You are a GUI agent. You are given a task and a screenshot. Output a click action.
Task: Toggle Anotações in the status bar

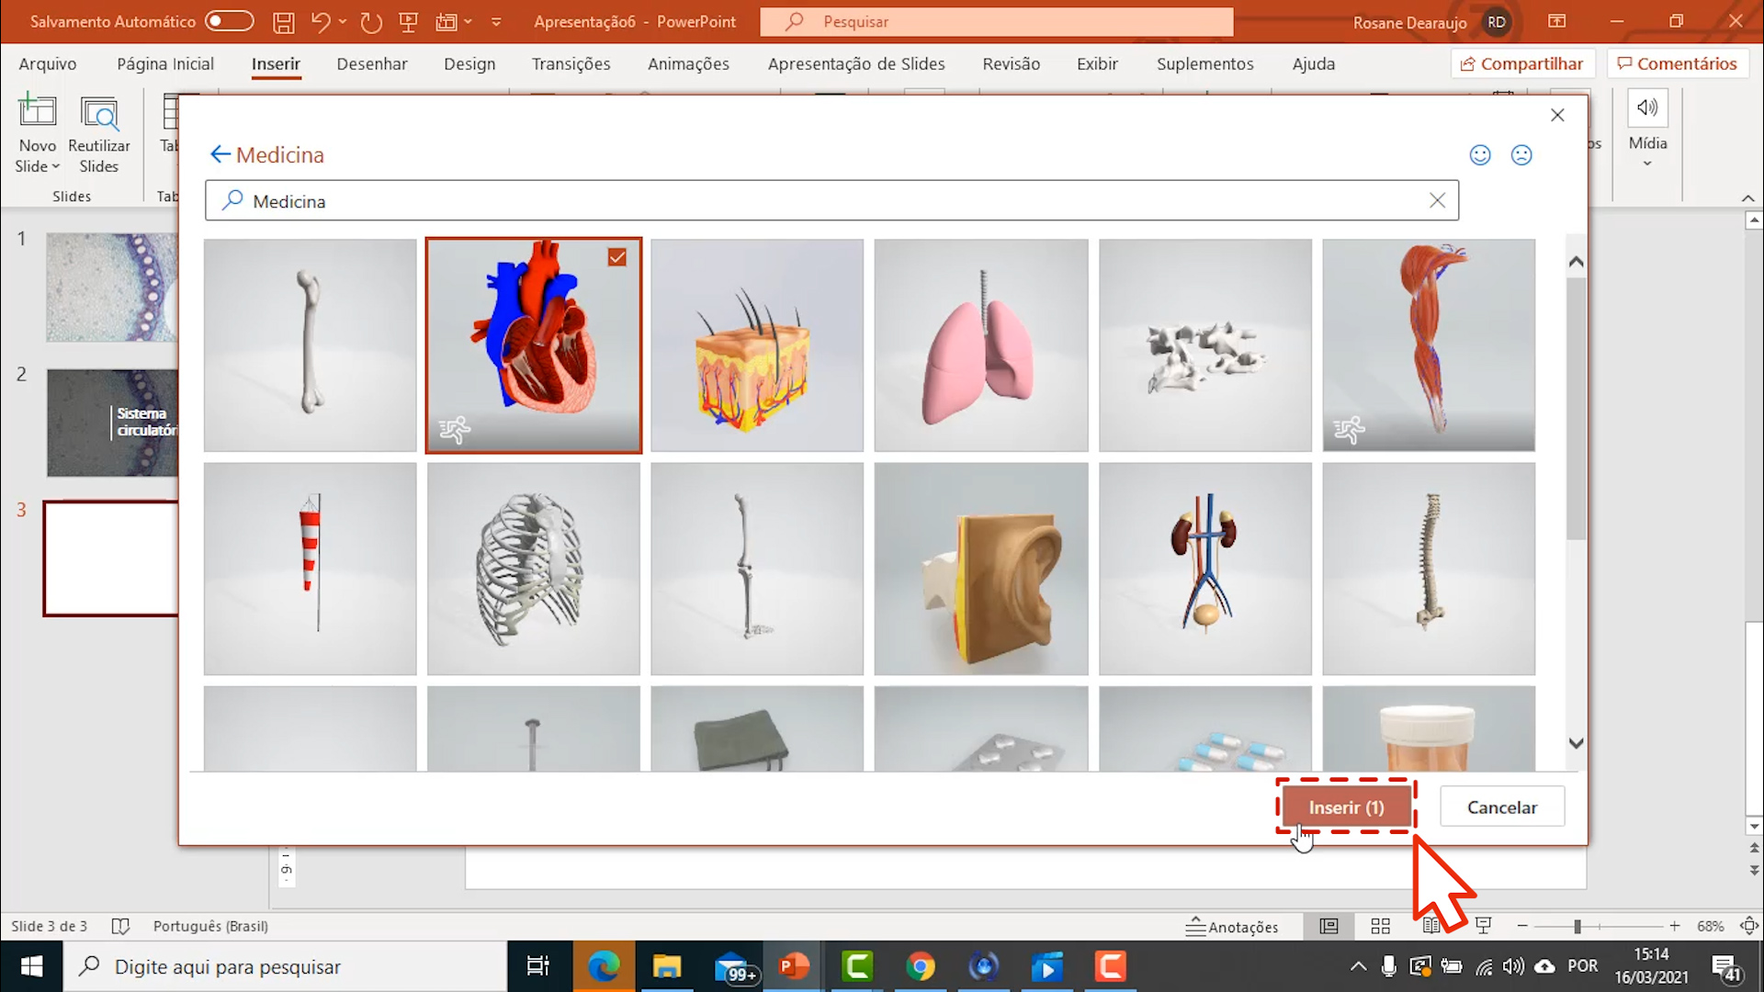coord(1232,926)
